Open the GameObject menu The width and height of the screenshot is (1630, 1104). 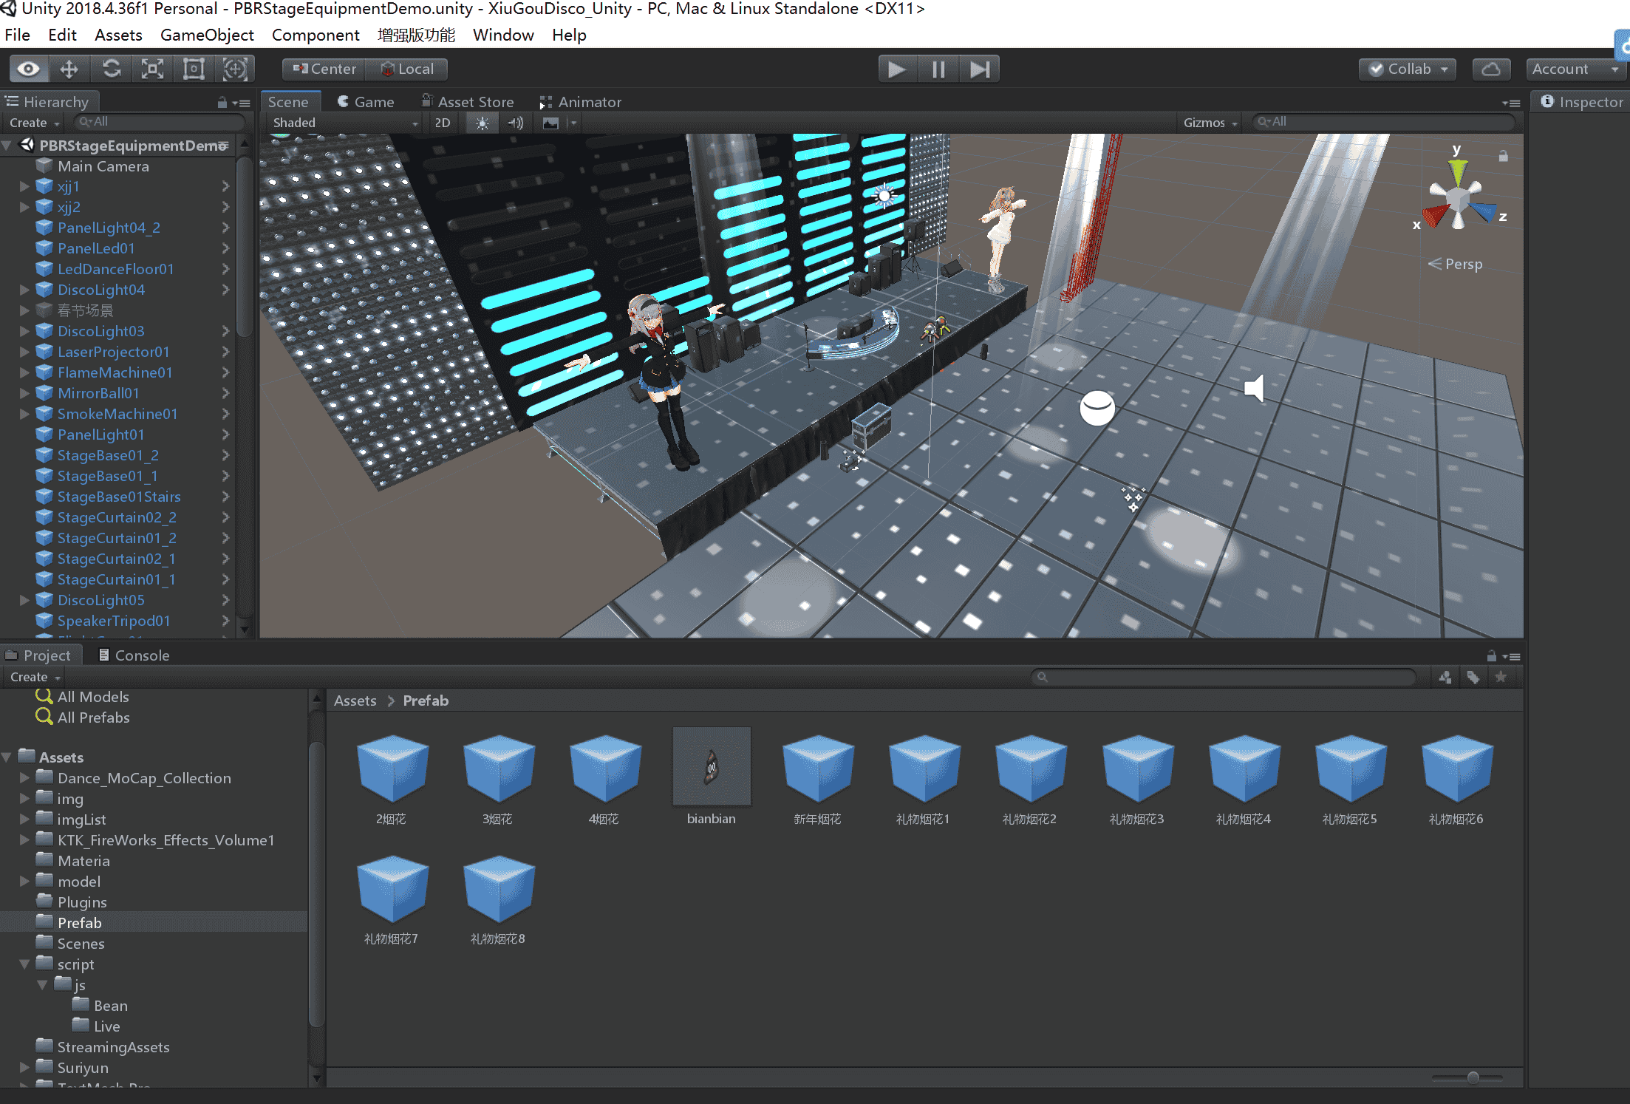click(206, 35)
